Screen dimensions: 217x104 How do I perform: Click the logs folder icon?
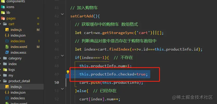[x=5, y=70]
